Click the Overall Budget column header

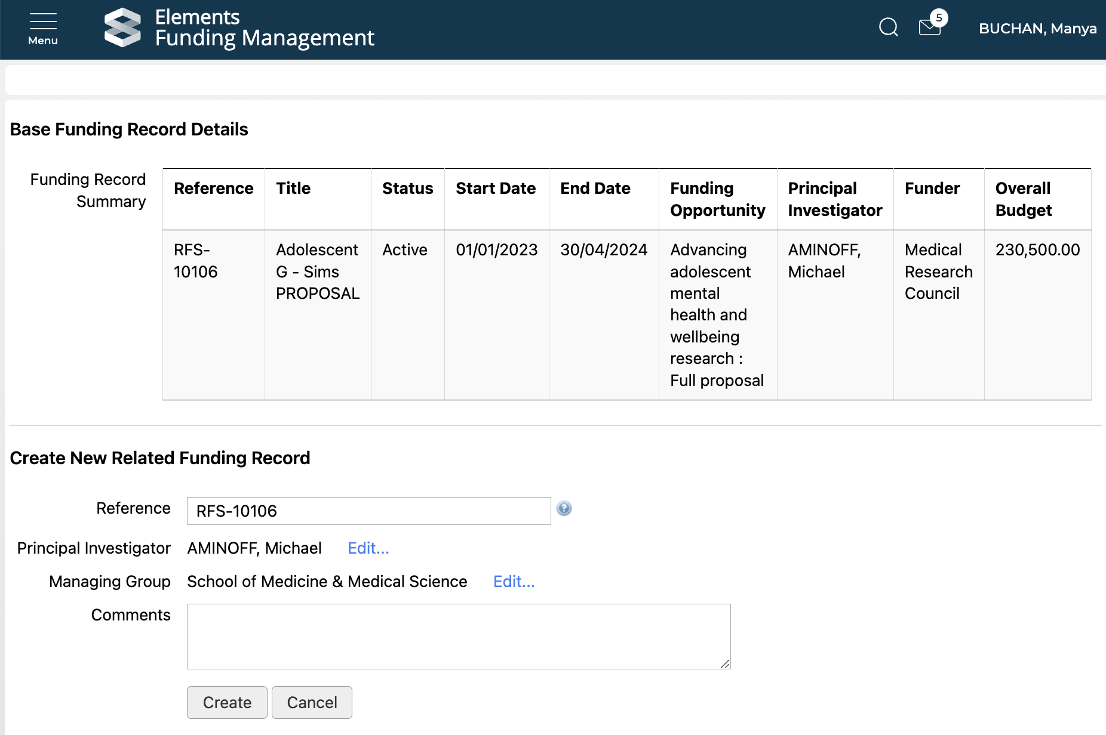click(1023, 199)
